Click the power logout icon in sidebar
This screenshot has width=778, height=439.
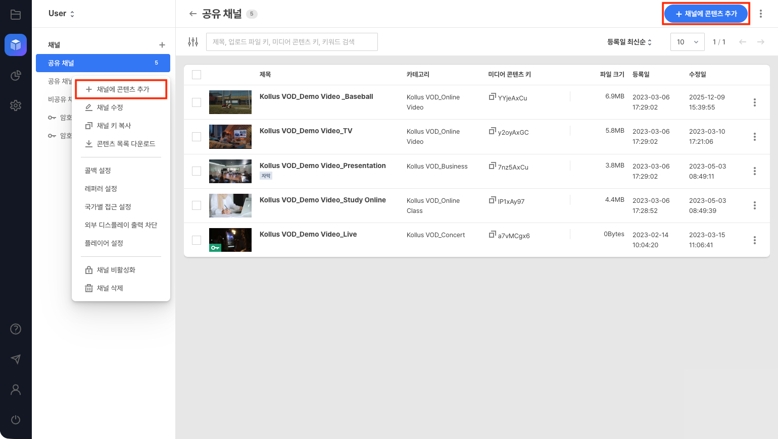click(16, 420)
